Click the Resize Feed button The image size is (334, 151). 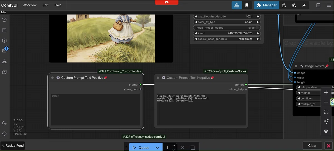point(13,145)
